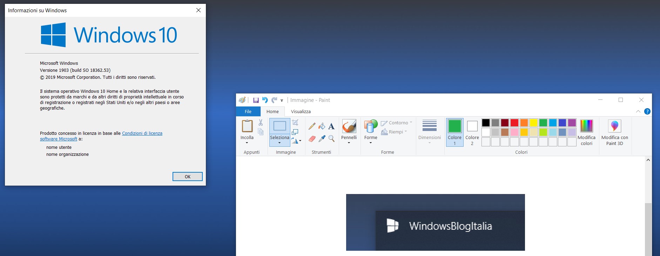The image size is (660, 256).
Task: Click OK in Informazioni su Windows
Action: [x=188, y=177]
